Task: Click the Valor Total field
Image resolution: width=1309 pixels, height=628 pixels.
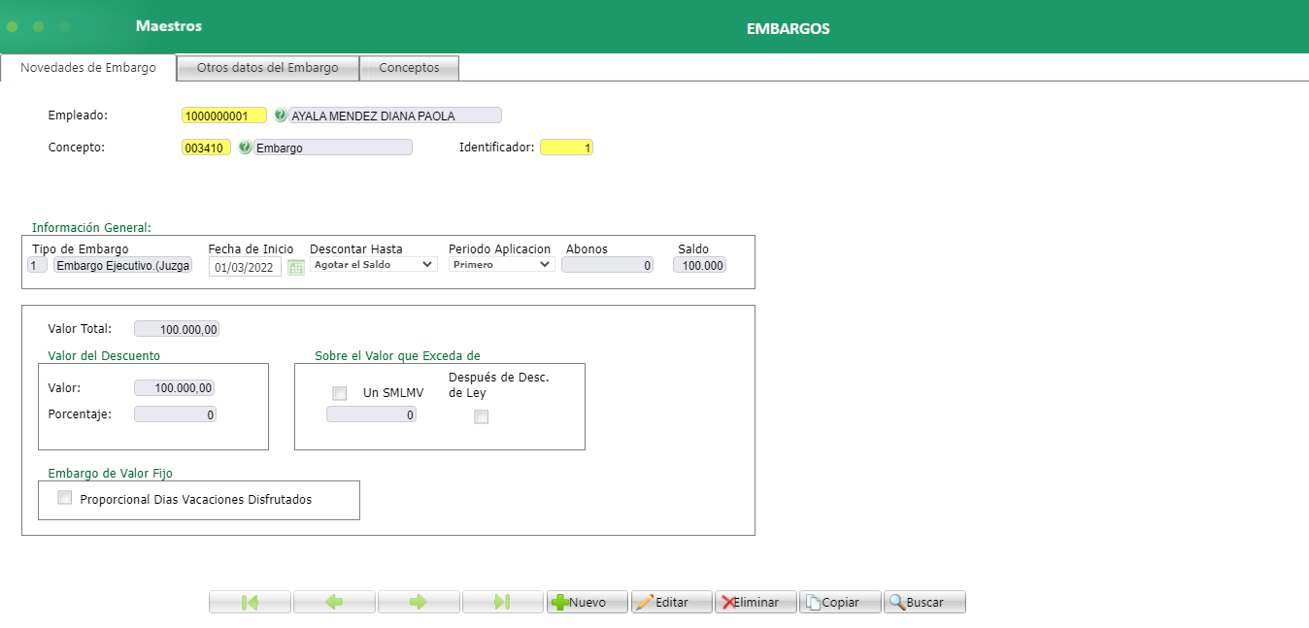Action: click(x=177, y=329)
